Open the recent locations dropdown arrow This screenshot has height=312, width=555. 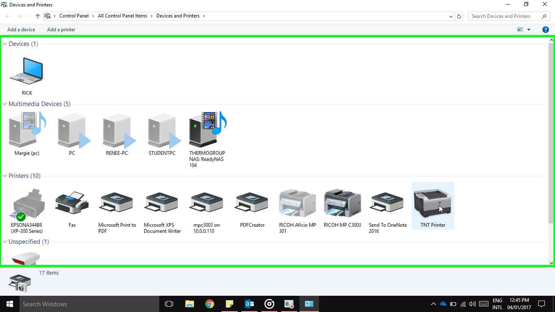[29, 16]
